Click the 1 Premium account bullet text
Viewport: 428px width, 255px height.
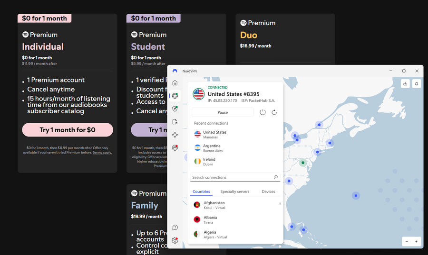tap(56, 80)
